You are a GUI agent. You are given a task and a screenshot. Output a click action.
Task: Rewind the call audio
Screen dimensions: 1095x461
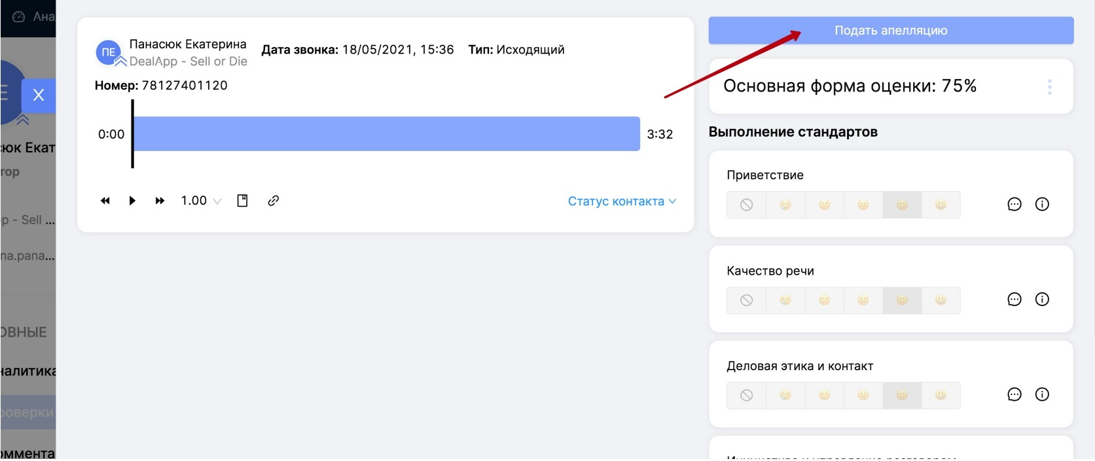click(105, 201)
